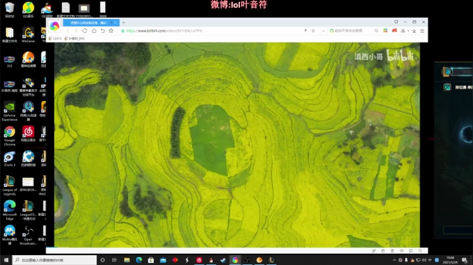Reload the bilibili page in the browser
The image size is (473, 265).
[x=85, y=31]
